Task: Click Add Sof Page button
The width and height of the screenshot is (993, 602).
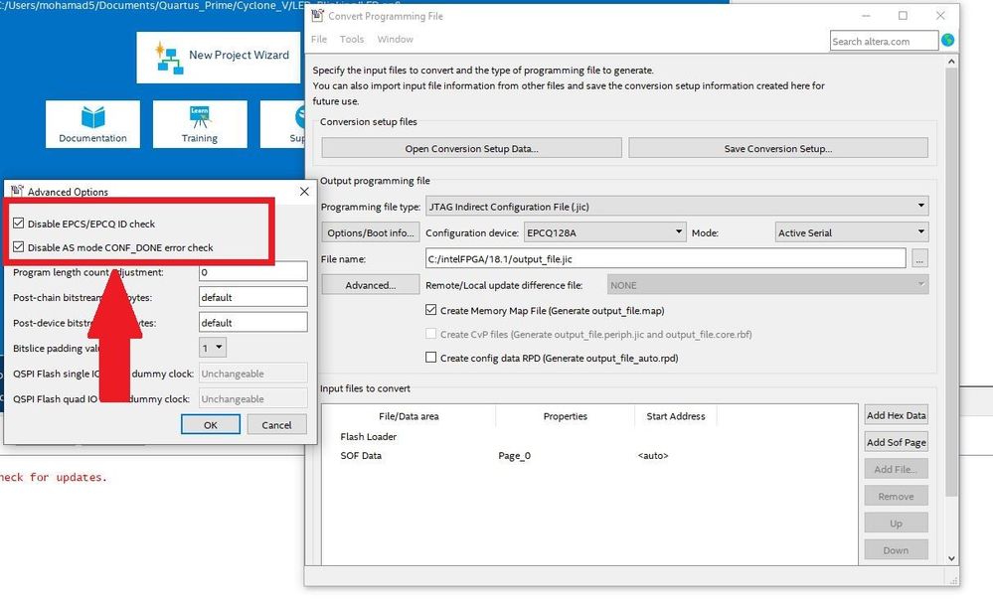Action: point(897,442)
